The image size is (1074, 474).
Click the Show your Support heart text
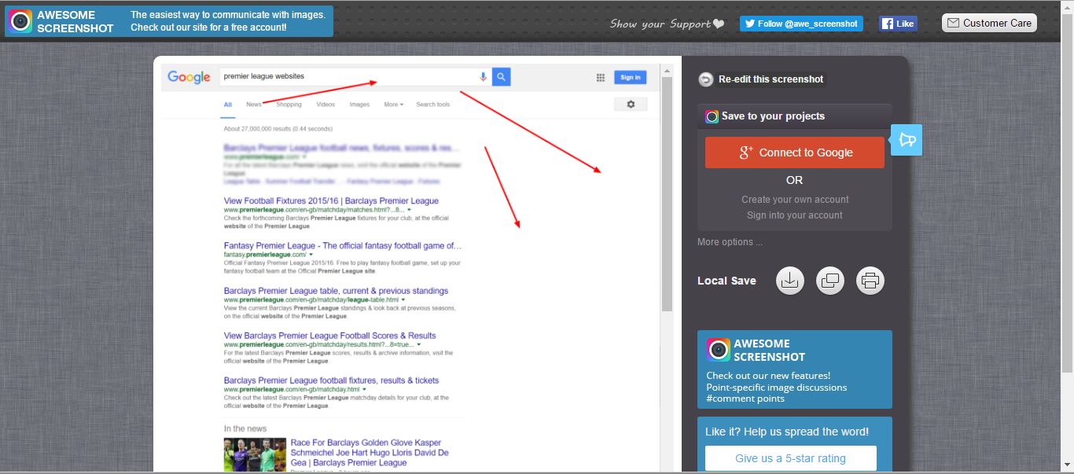pos(667,24)
